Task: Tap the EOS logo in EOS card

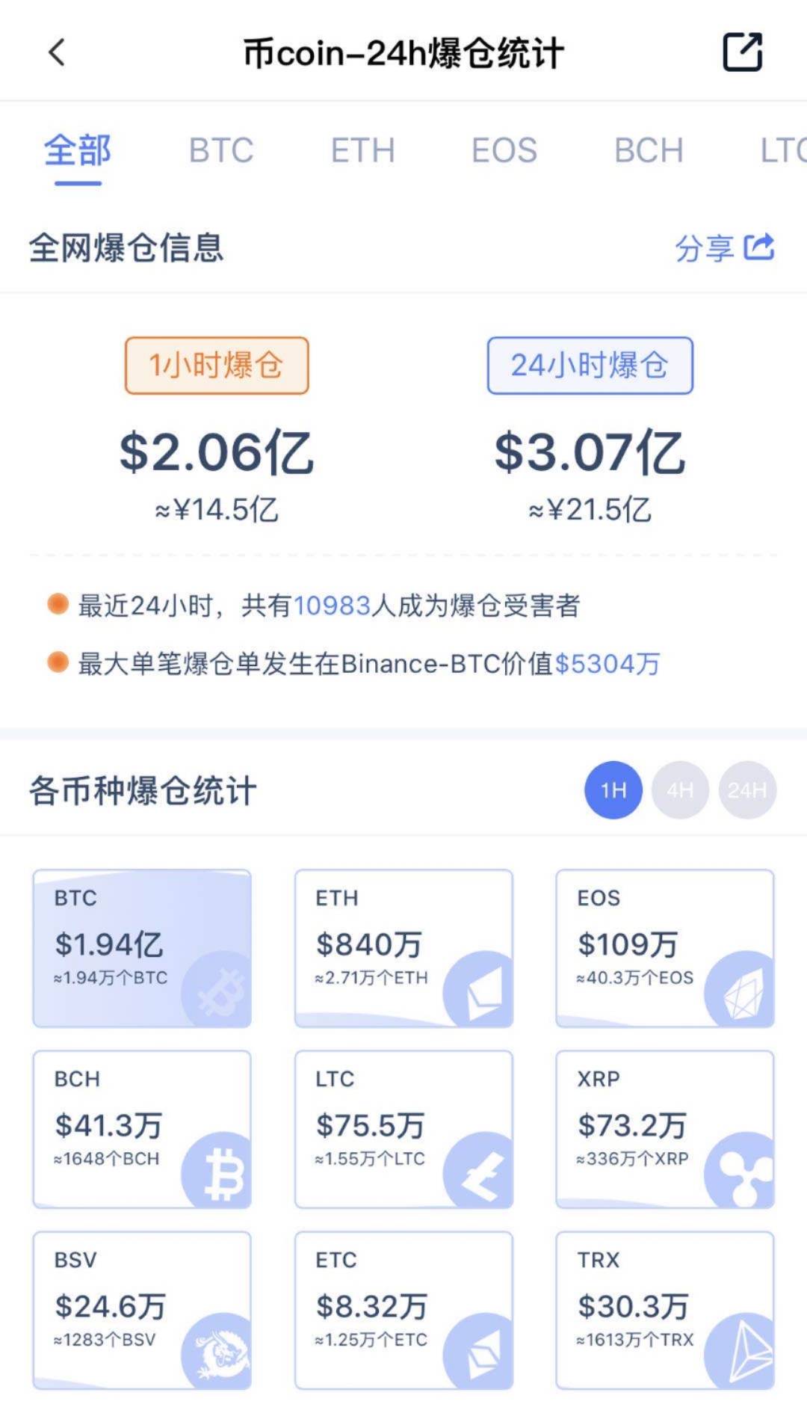Action: pyautogui.click(x=740, y=989)
